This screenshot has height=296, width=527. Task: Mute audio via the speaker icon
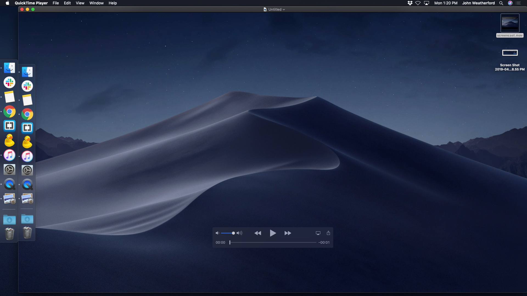coord(217,233)
